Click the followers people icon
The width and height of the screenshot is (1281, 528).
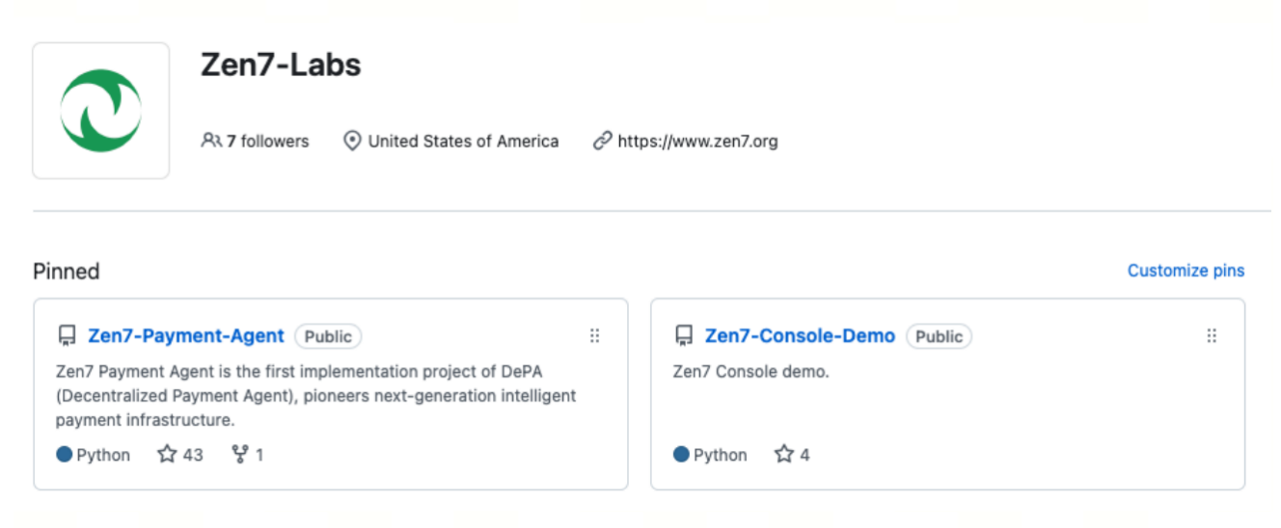click(210, 141)
